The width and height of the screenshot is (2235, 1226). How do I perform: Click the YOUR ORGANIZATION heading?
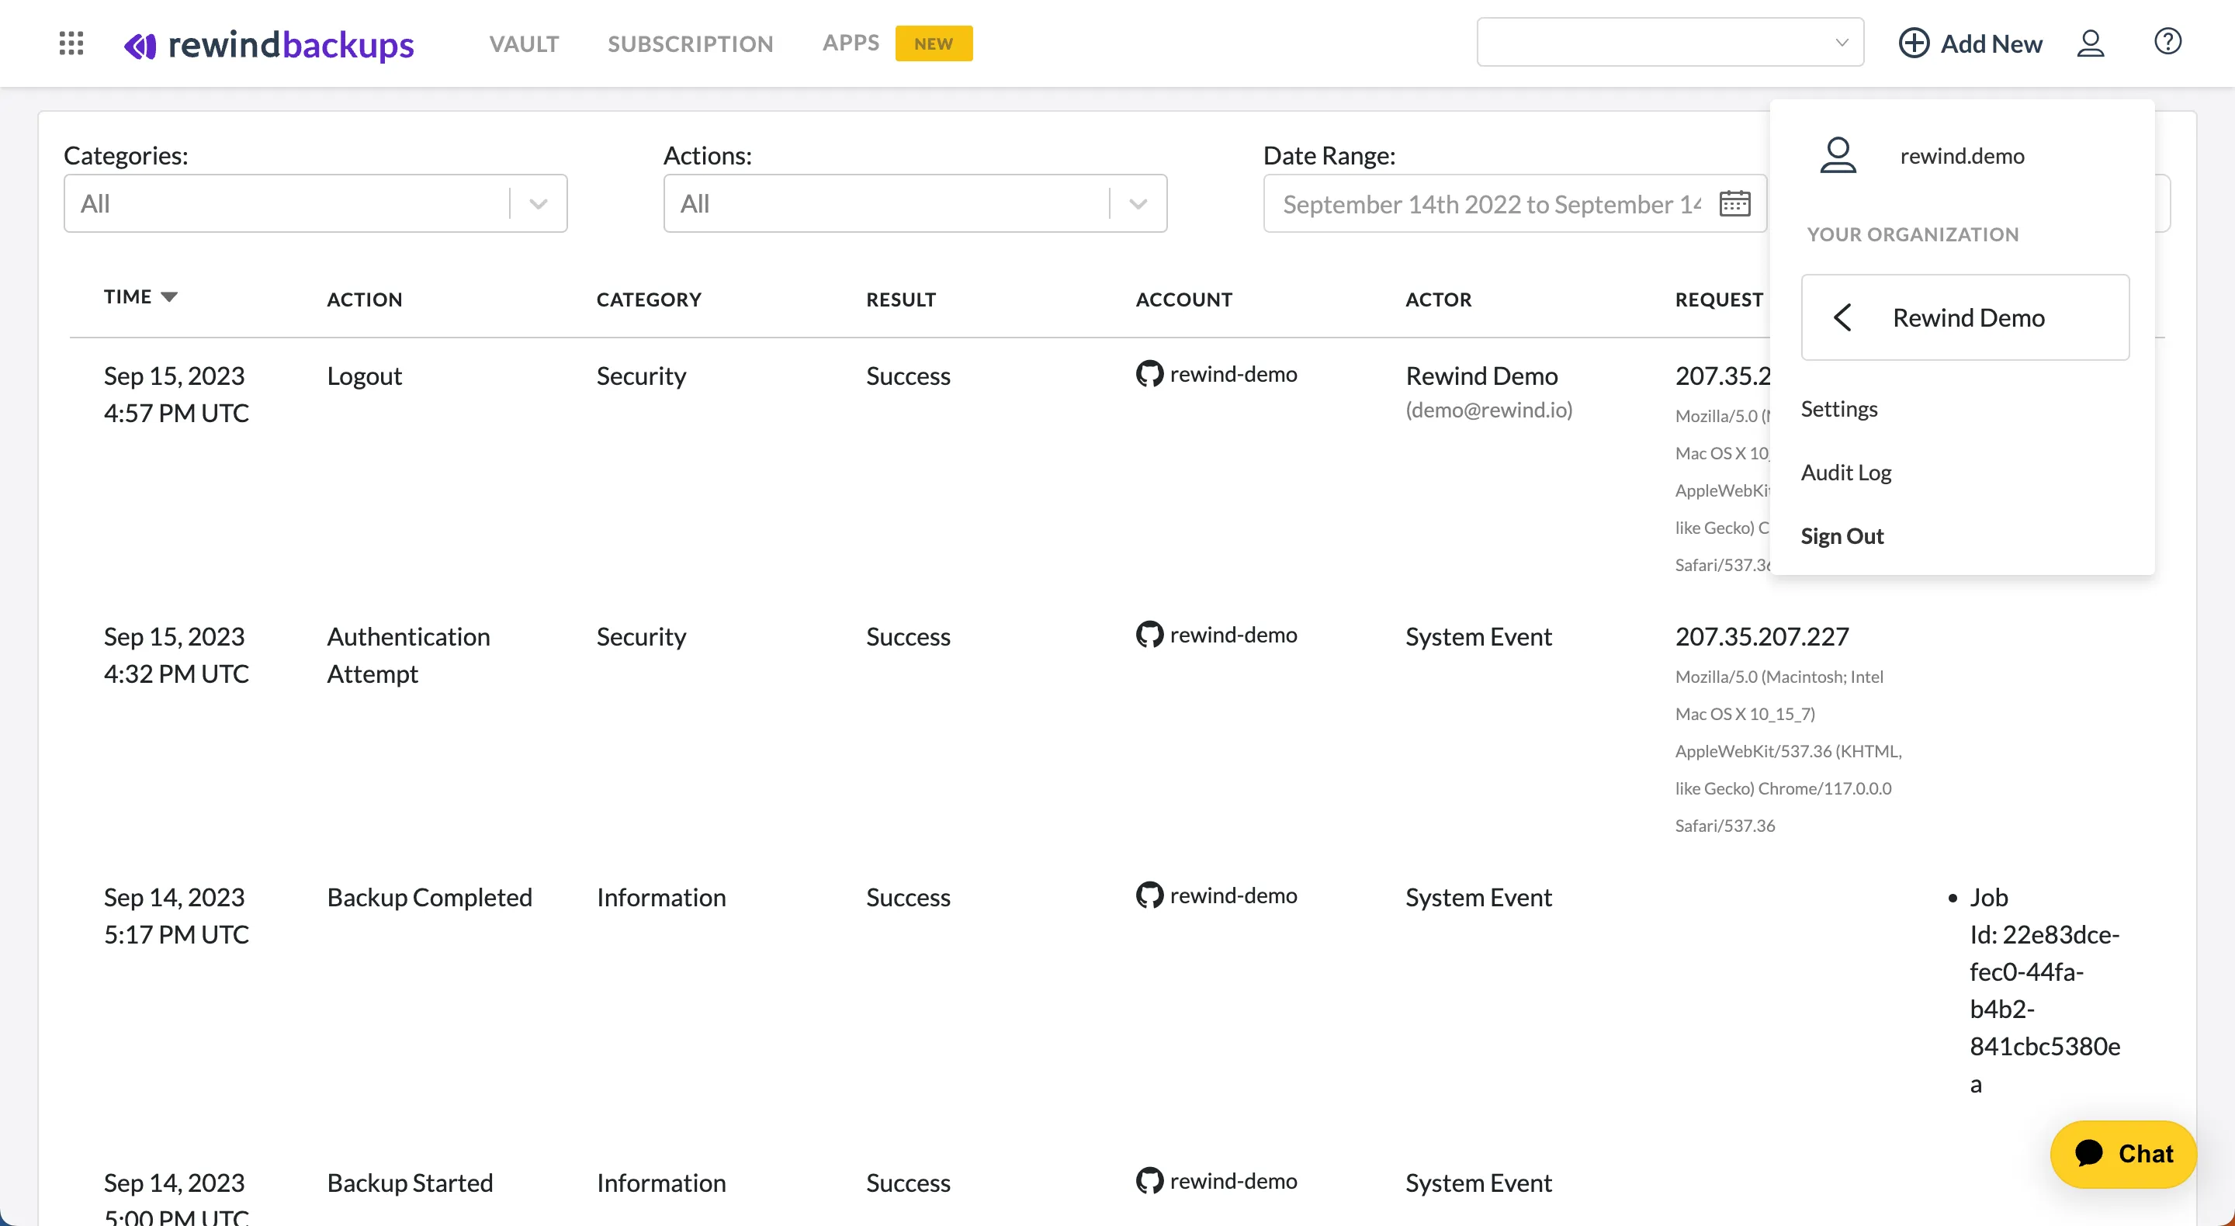click(x=1912, y=234)
